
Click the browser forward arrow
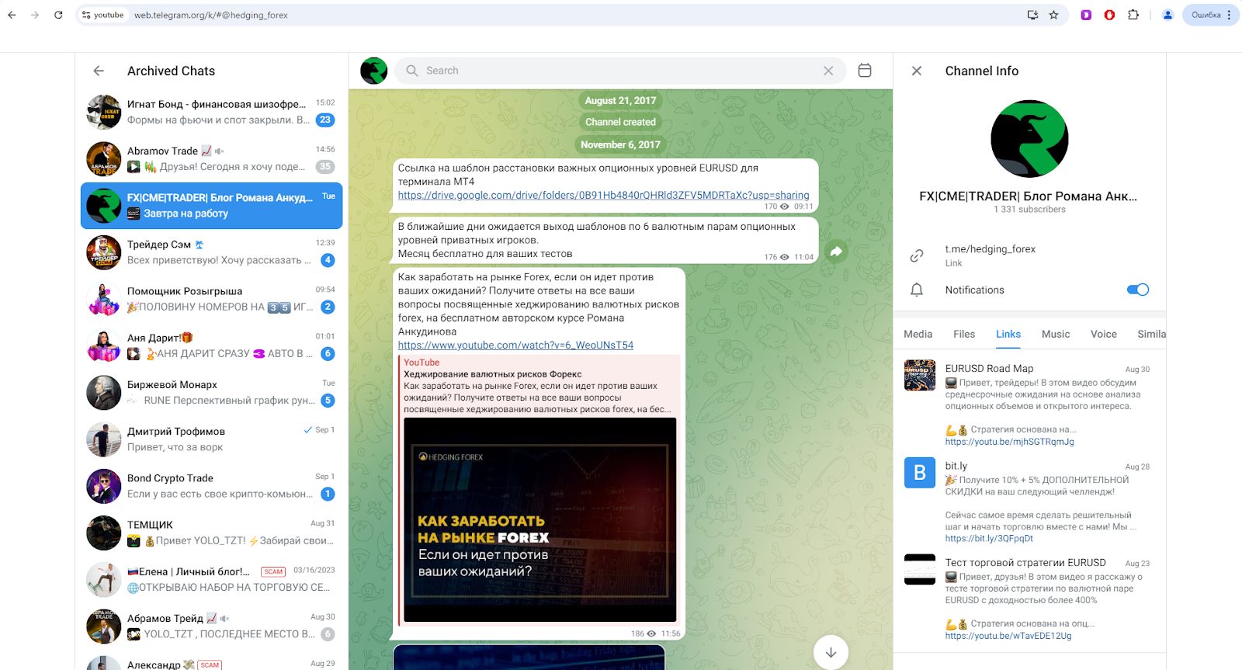35,15
